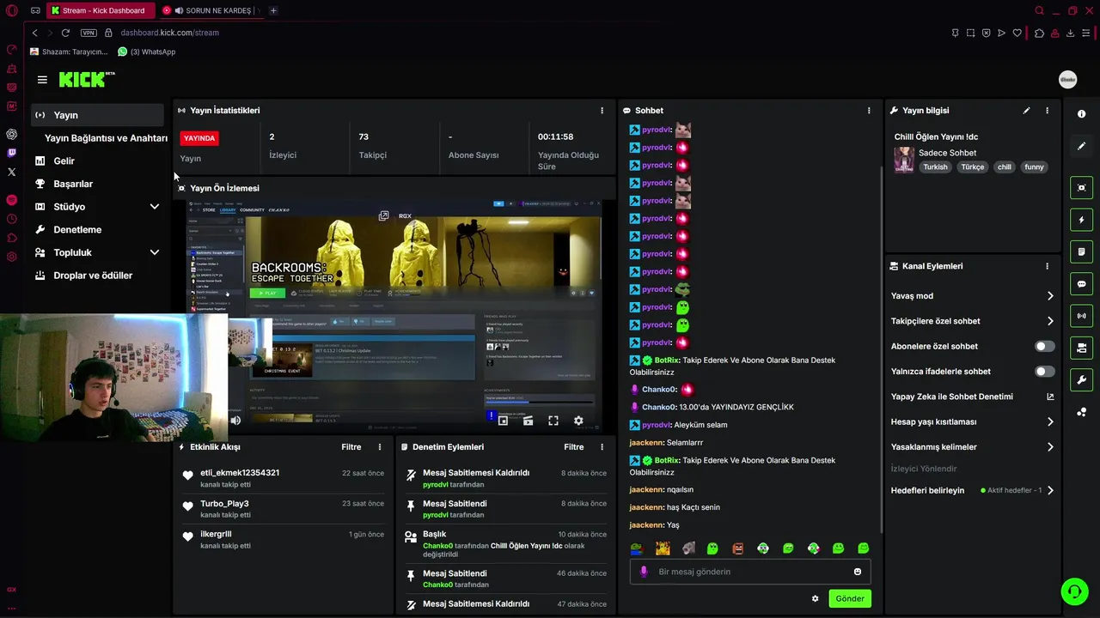Filter the Etkinlik Akışı list
The image size is (1100, 618).
[351, 447]
